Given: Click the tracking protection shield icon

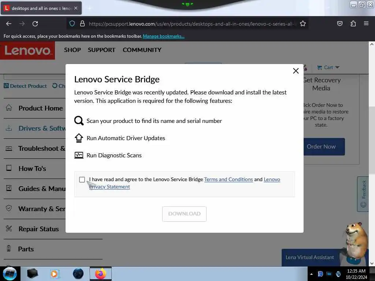Looking at the screenshot, I should (72, 24).
